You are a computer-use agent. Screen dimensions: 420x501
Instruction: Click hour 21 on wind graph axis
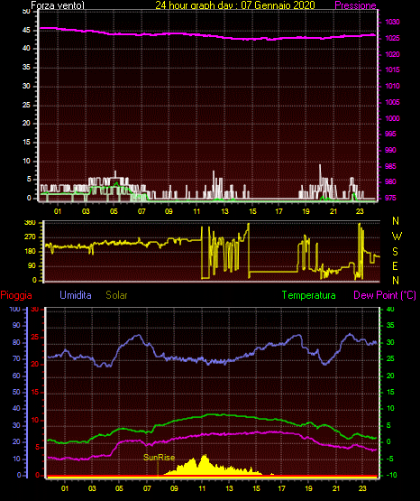coord(333,211)
